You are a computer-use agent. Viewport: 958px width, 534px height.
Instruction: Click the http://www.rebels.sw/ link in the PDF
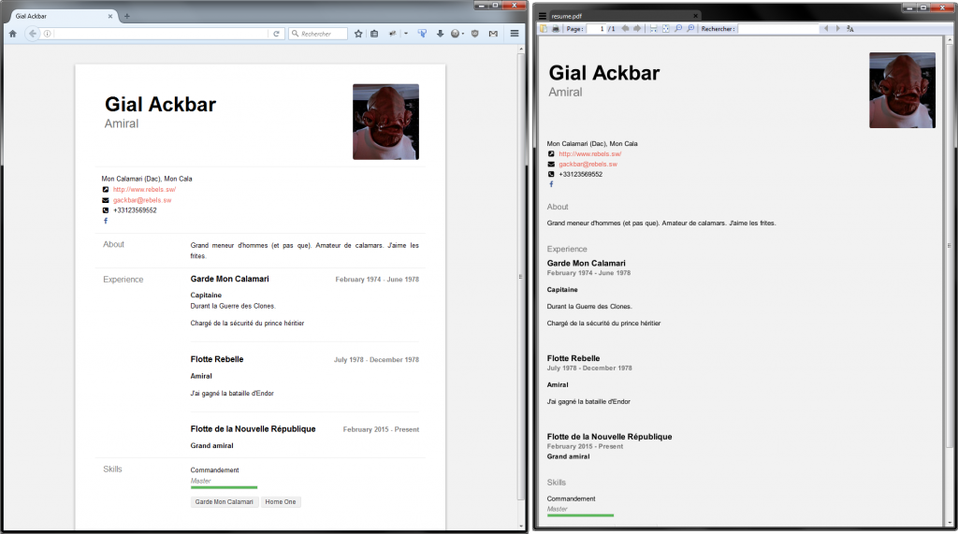pos(590,154)
